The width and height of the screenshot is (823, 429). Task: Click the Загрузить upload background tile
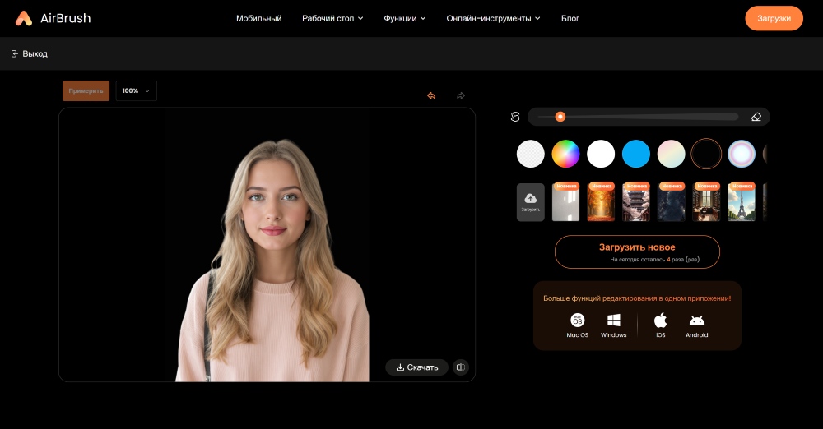point(531,202)
